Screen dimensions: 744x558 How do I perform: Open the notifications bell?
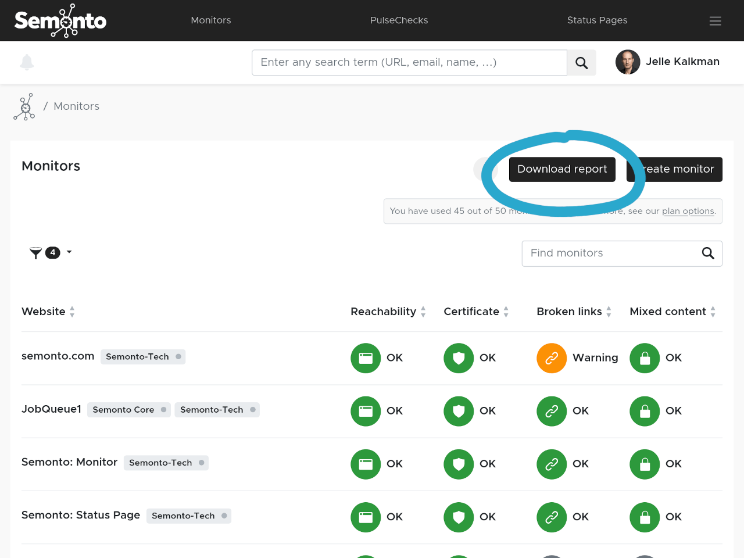27,62
